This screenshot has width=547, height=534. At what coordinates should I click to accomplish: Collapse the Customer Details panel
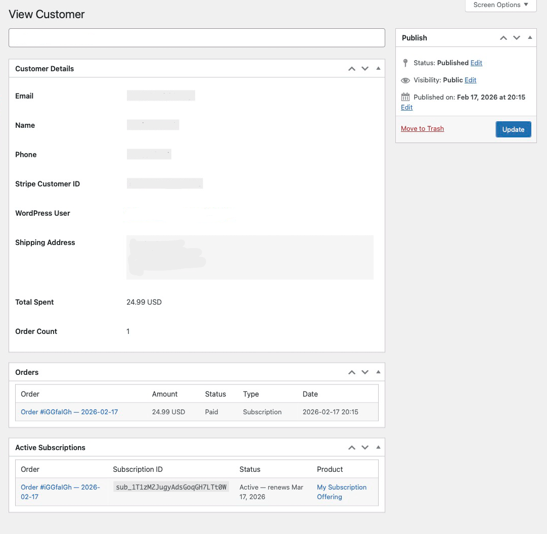pos(378,68)
